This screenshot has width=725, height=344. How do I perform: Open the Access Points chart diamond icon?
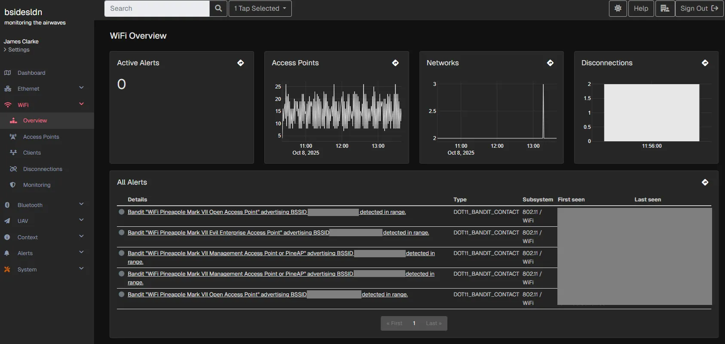pos(395,63)
